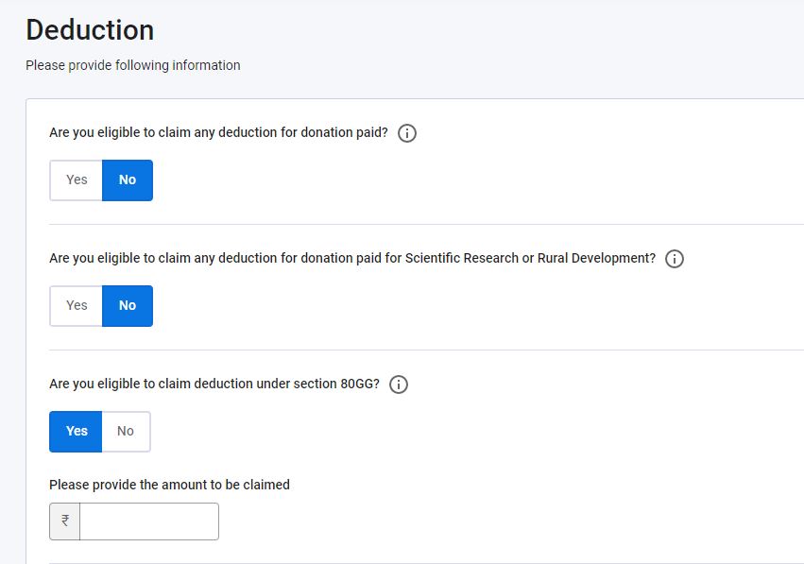Choose No for Scientific Research donation deduction

click(x=128, y=305)
